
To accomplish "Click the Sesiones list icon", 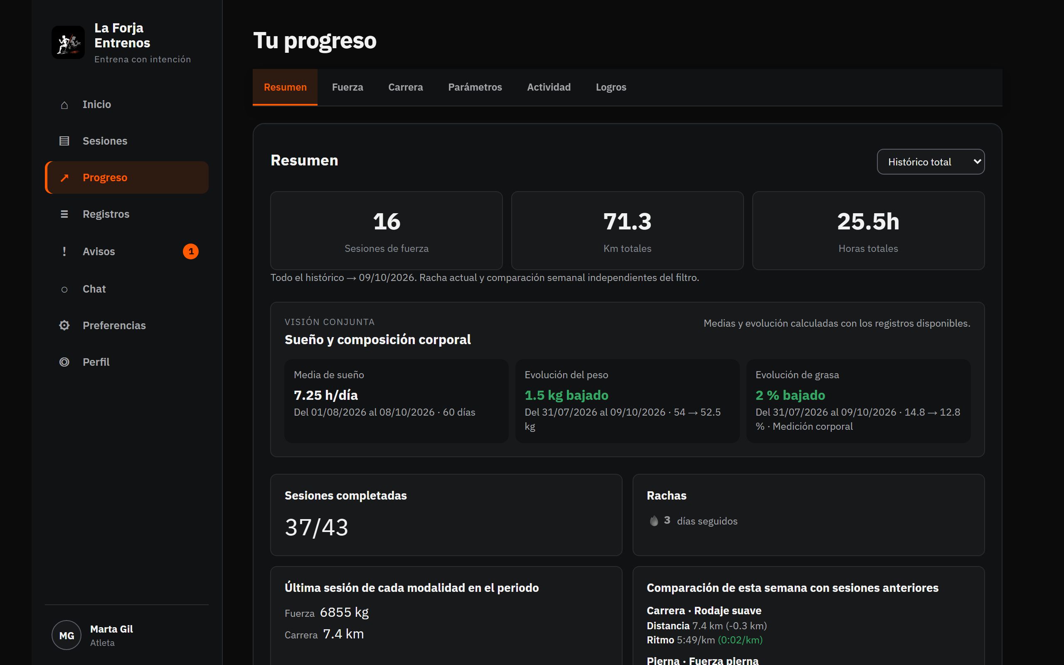I will coord(64,141).
